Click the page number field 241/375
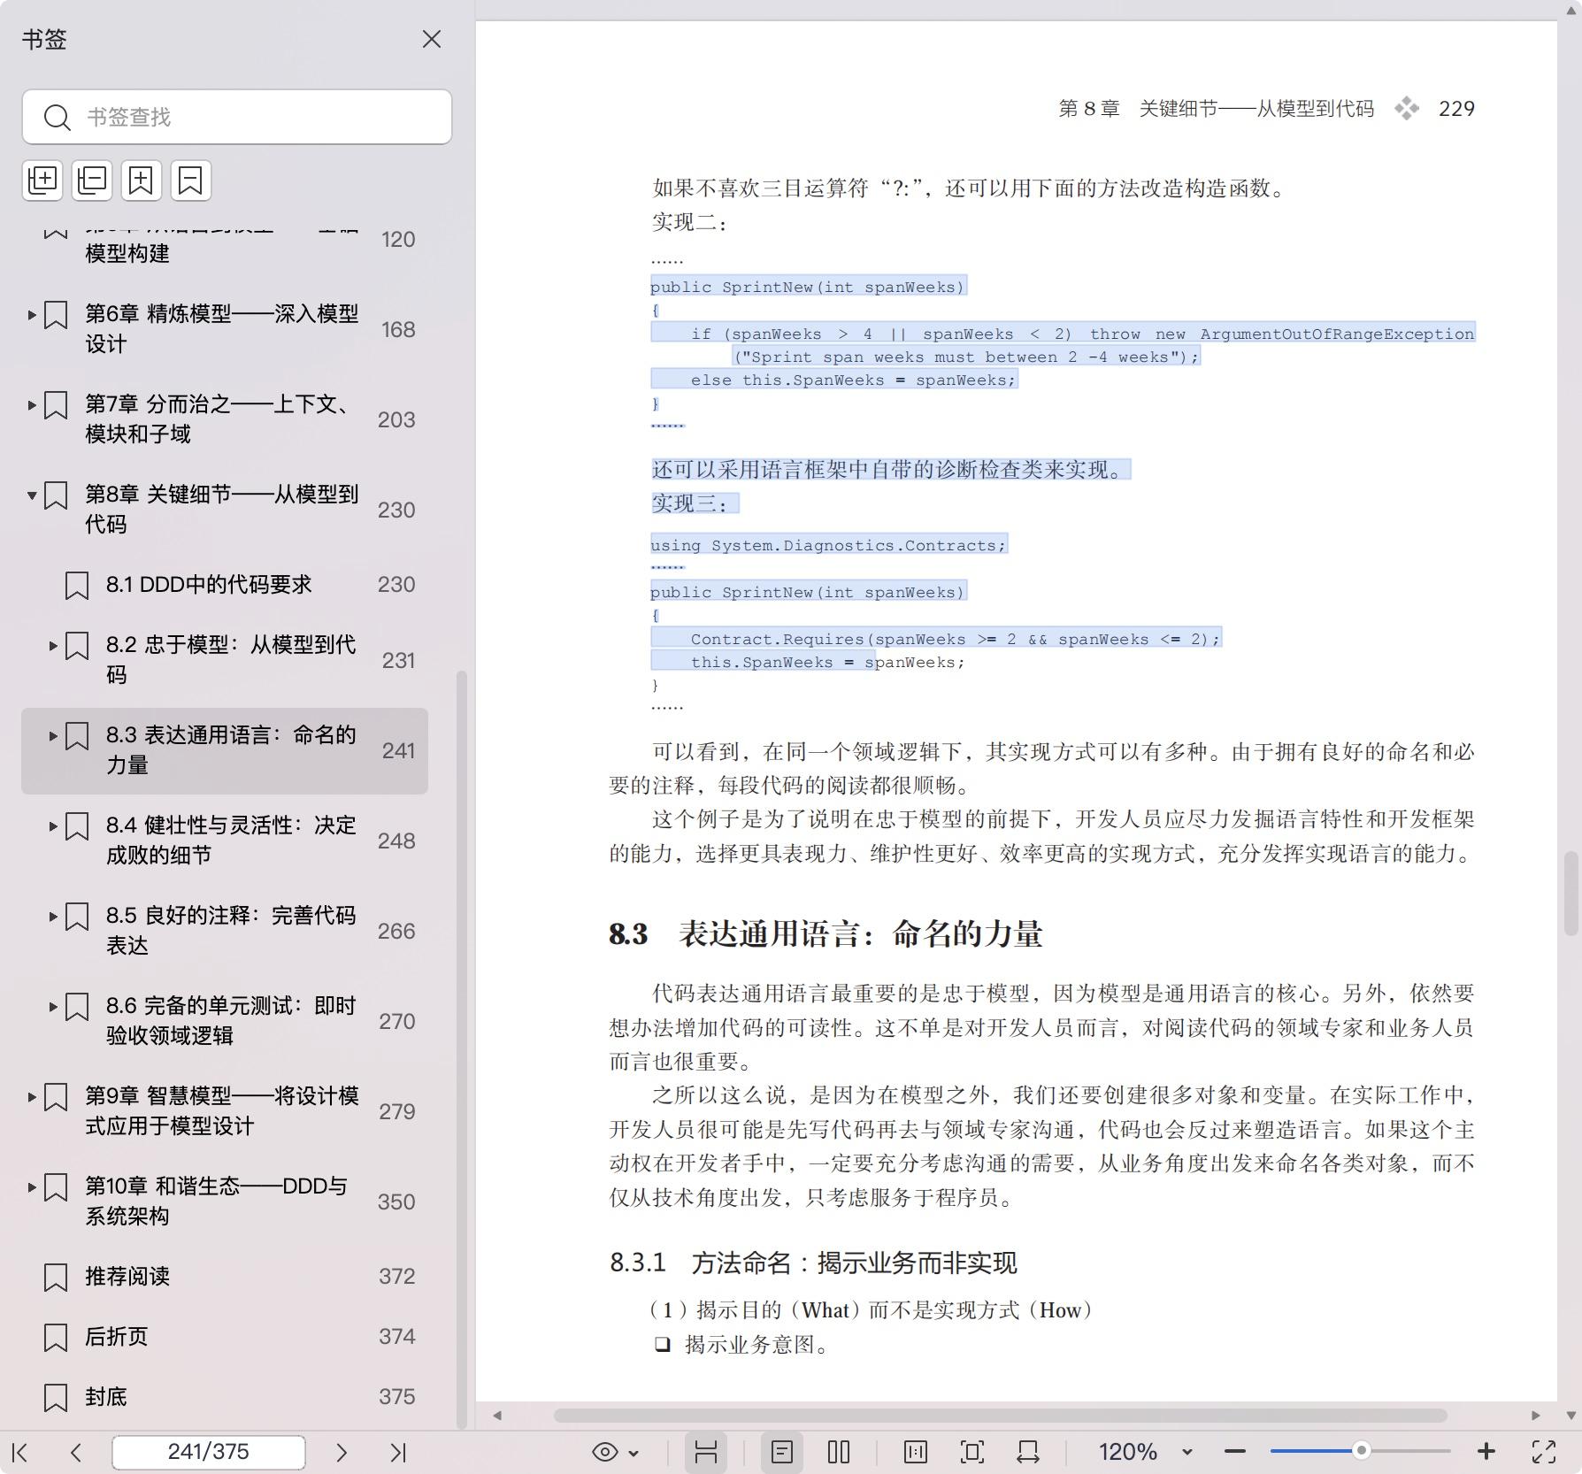This screenshot has height=1474, width=1582. [x=209, y=1452]
